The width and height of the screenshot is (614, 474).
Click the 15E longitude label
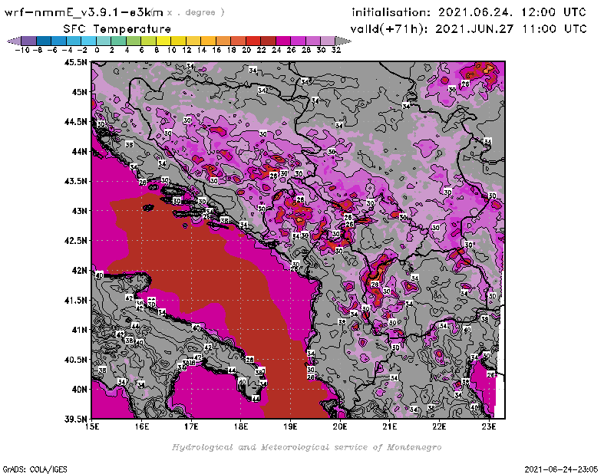coord(92,426)
